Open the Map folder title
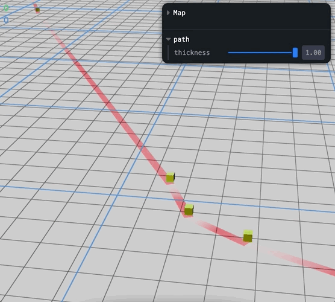Viewport: 335px width, 302px height. [180, 13]
